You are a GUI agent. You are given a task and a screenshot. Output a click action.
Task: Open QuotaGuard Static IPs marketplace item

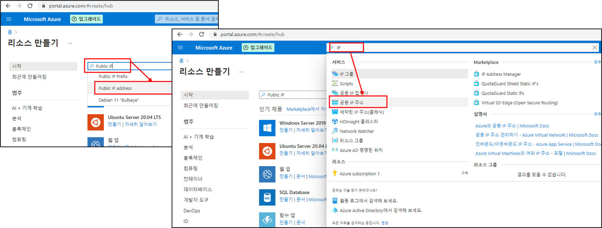pyautogui.click(x=503, y=93)
